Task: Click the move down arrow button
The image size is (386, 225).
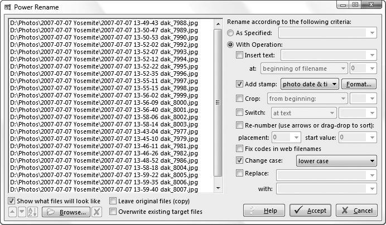Action: [x=22, y=212]
